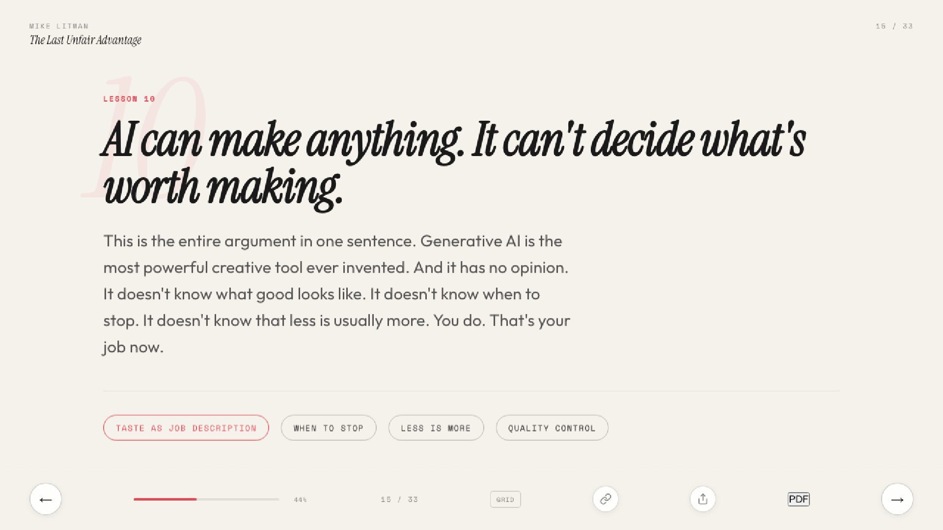Click the body paragraph about Generative AI
Viewport: 943px width, 530px height.
(337, 294)
